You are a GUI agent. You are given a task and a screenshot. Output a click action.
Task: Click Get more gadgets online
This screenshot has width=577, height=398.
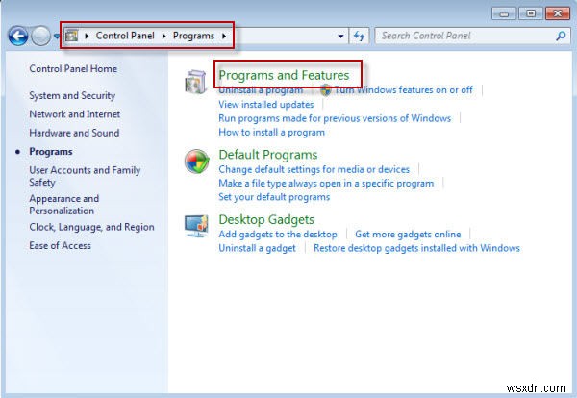click(x=408, y=235)
